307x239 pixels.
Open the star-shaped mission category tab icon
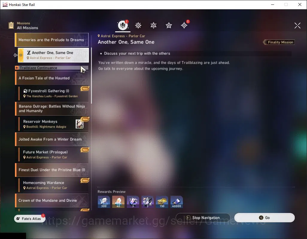[x=169, y=25]
